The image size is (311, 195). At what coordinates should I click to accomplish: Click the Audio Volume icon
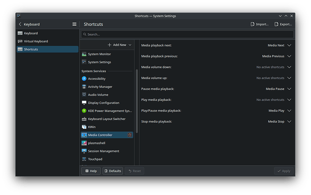[84, 95]
